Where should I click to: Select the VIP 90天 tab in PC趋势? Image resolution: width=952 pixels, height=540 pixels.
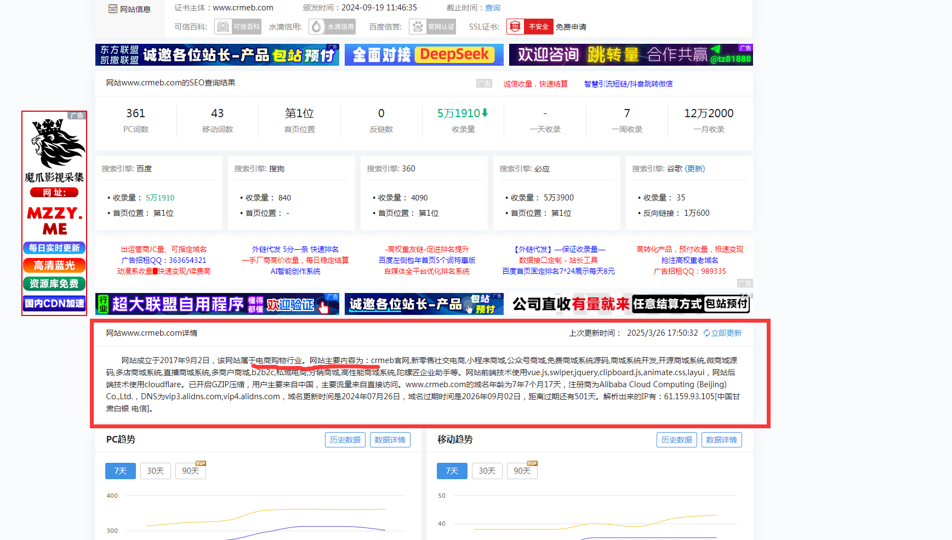(191, 471)
